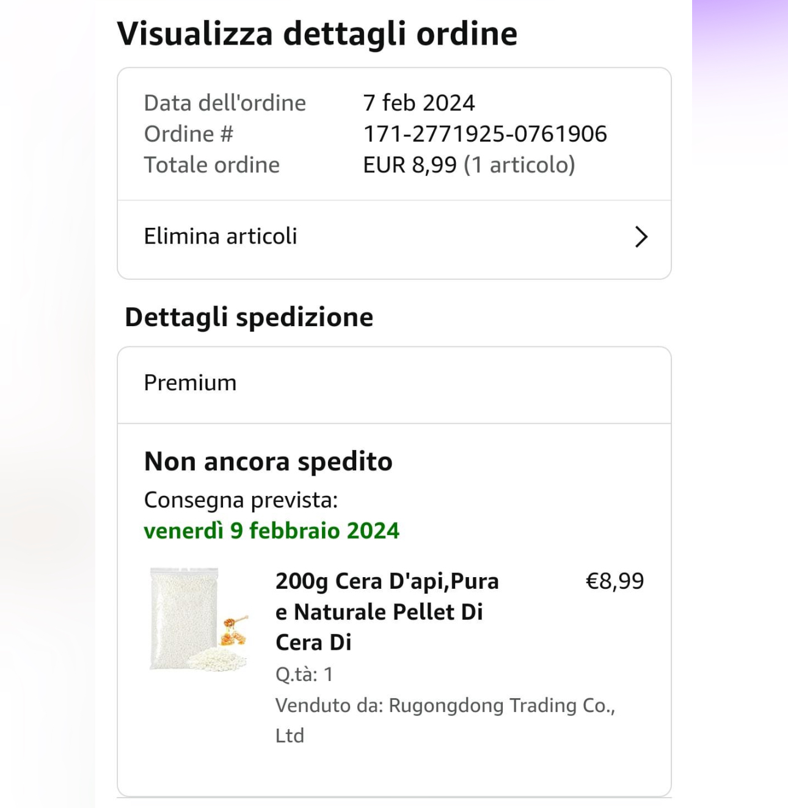Viewport: 788px width, 808px height.
Task: Tap green delivery date venerdì 9 febbraio 2024
Action: [x=272, y=530]
